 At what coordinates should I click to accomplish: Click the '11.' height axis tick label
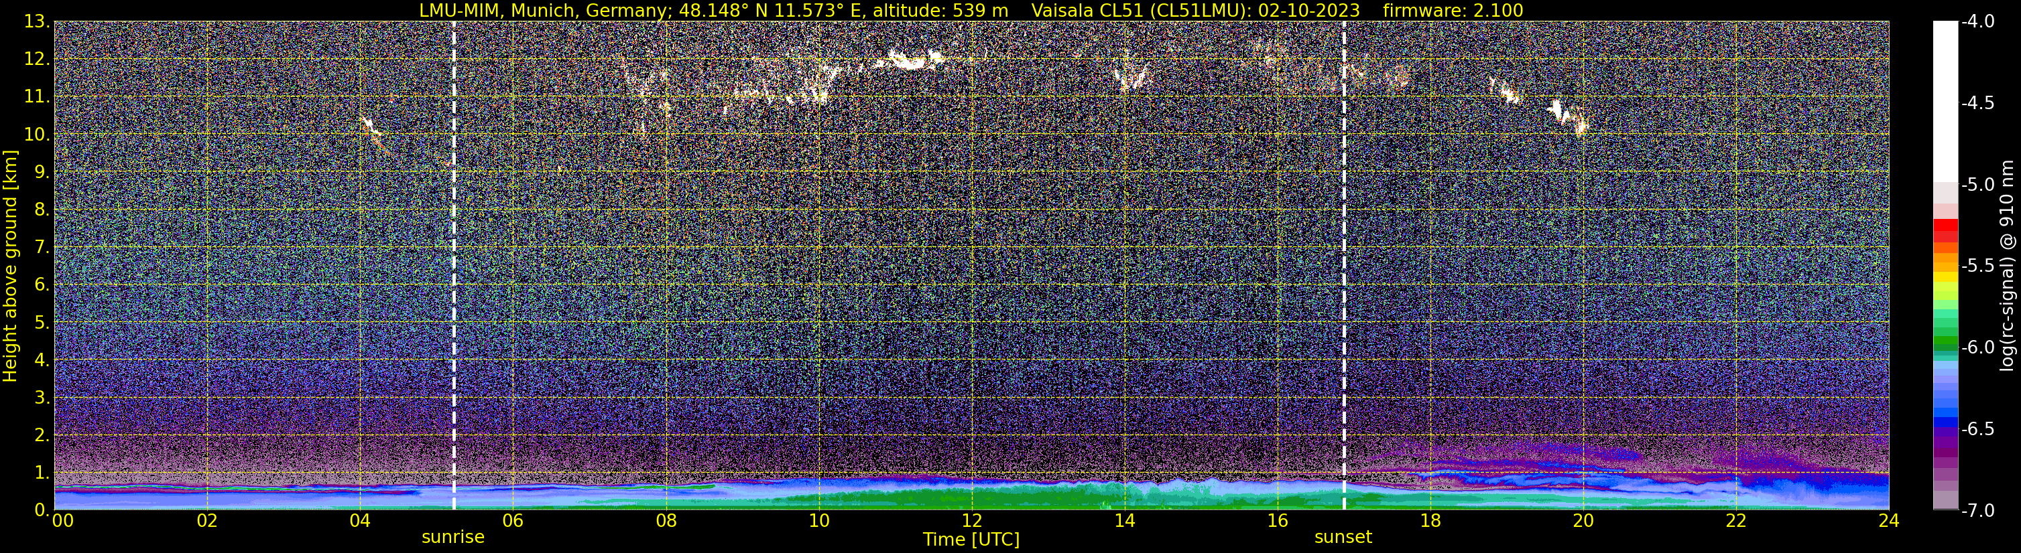point(37,97)
